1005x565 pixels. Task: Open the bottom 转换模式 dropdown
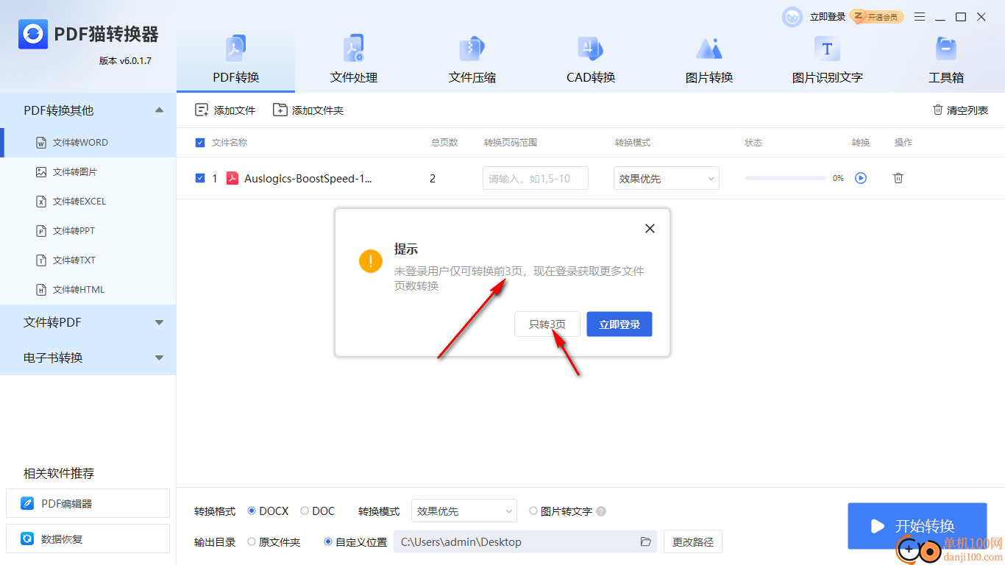(x=464, y=511)
